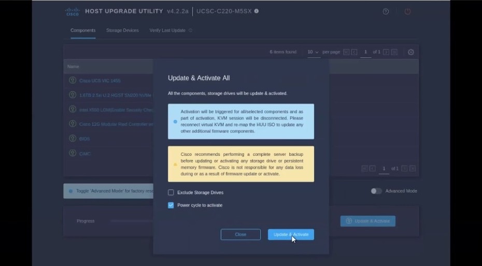The width and height of the screenshot is (482, 266).
Task: Go to previous page in bottom pagination
Action: 373,168
